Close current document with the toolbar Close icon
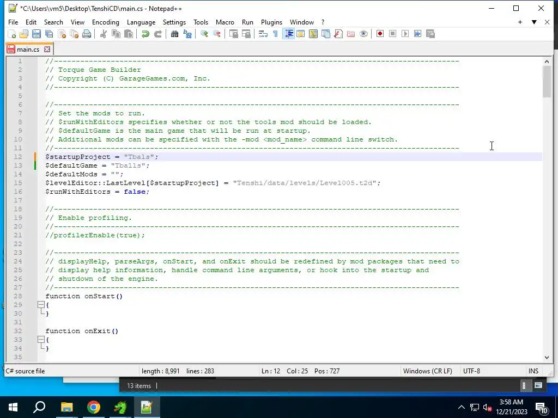558x418 pixels. click(x=62, y=34)
